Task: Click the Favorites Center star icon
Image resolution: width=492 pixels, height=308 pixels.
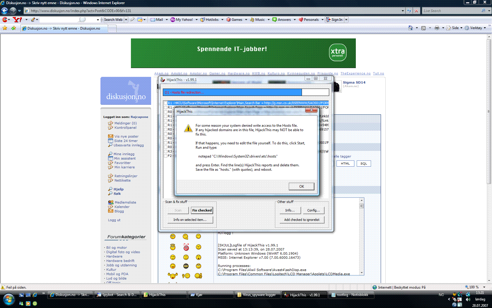Action: [x=5, y=28]
